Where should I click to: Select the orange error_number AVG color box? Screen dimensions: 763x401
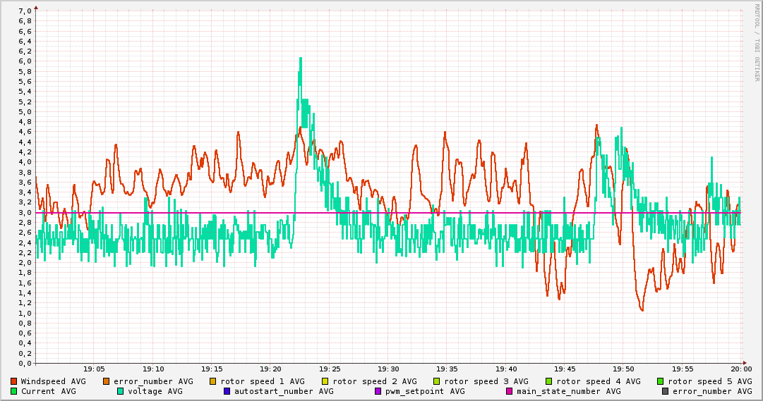107,381
